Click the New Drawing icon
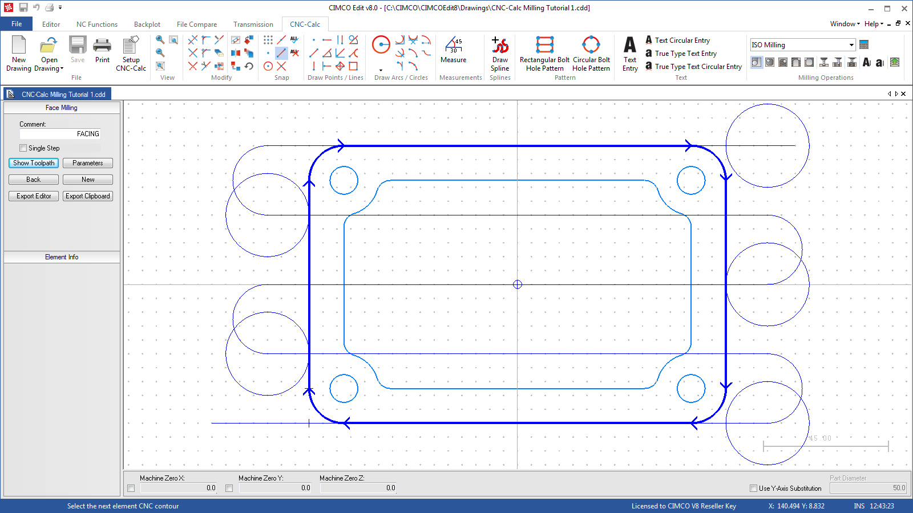This screenshot has height=513, width=913. (19, 52)
